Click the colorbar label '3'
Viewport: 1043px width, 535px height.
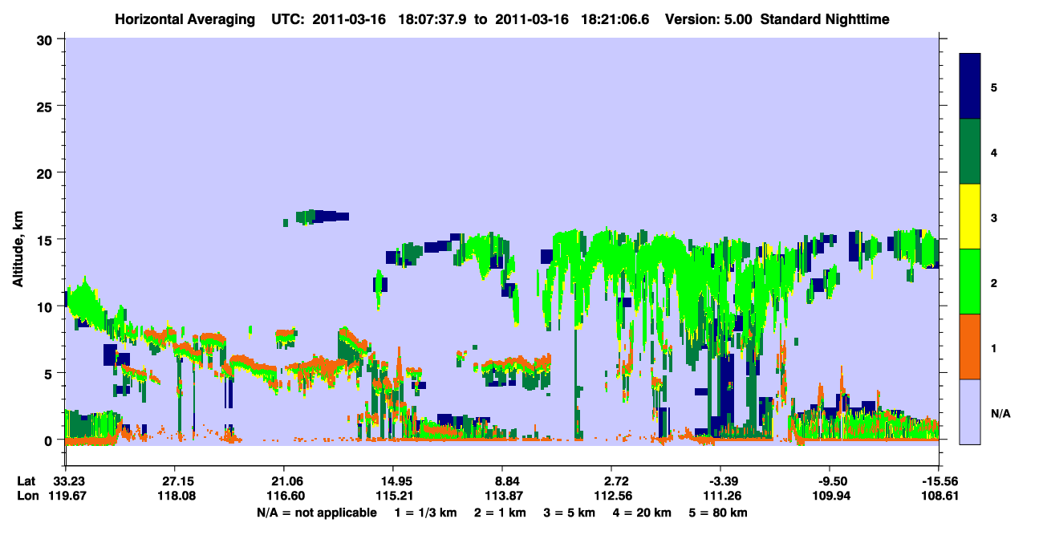pyautogui.click(x=994, y=217)
